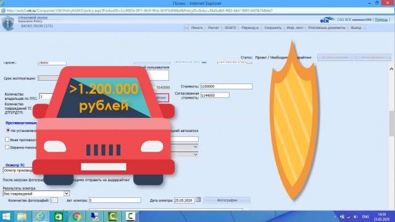The image size is (395, 222).
Task: Click the Зарегистрировать button
Action: 335,57
